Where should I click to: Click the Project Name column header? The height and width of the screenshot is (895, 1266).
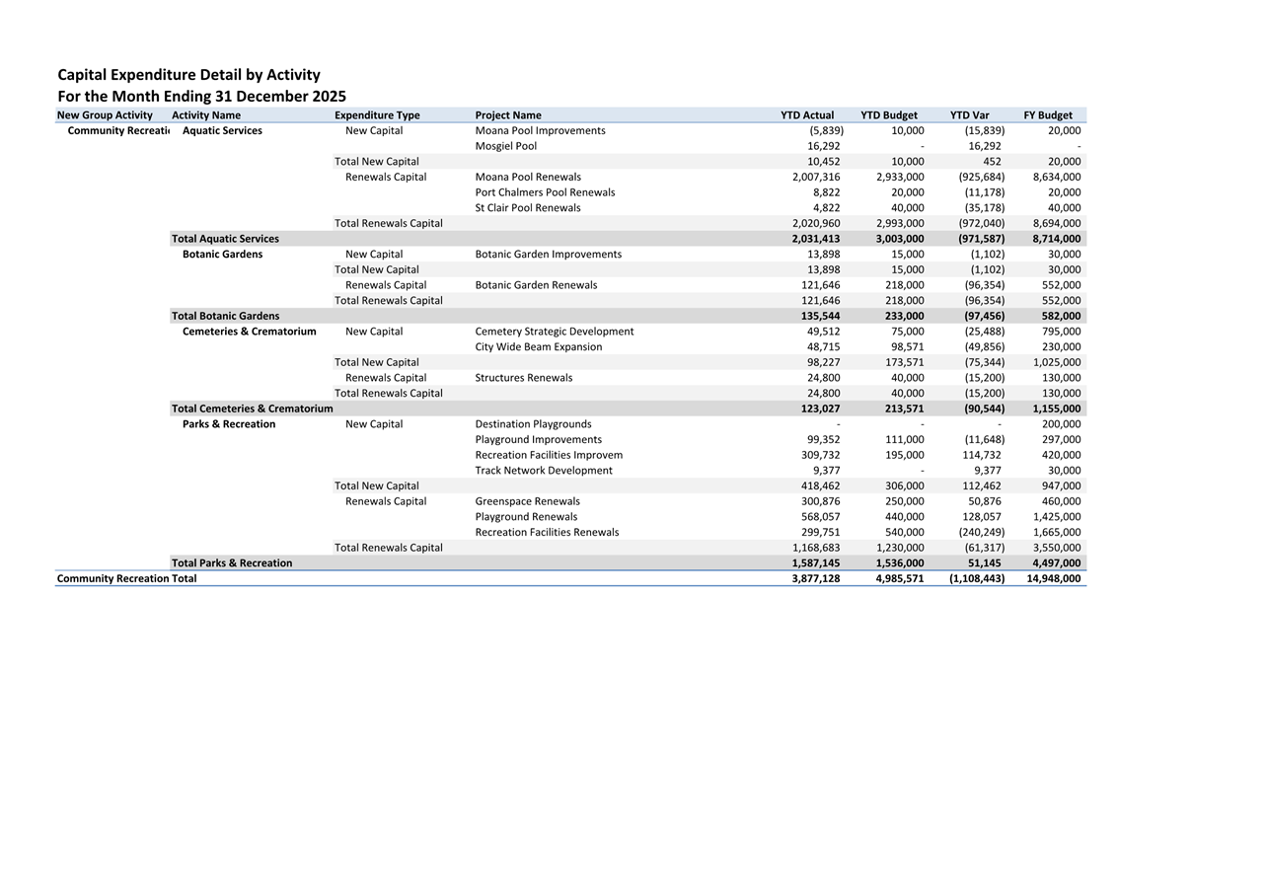coord(507,115)
